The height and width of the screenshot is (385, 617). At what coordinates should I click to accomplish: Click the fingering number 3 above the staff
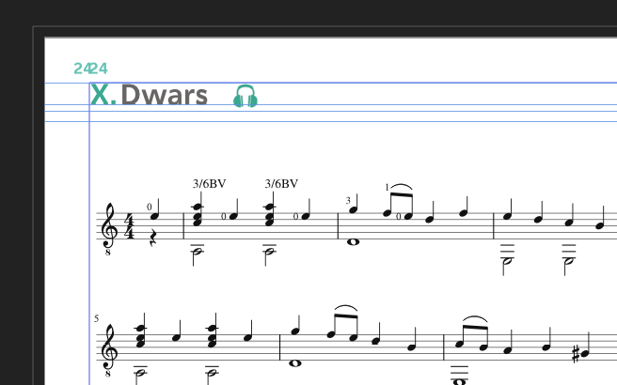pos(348,201)
